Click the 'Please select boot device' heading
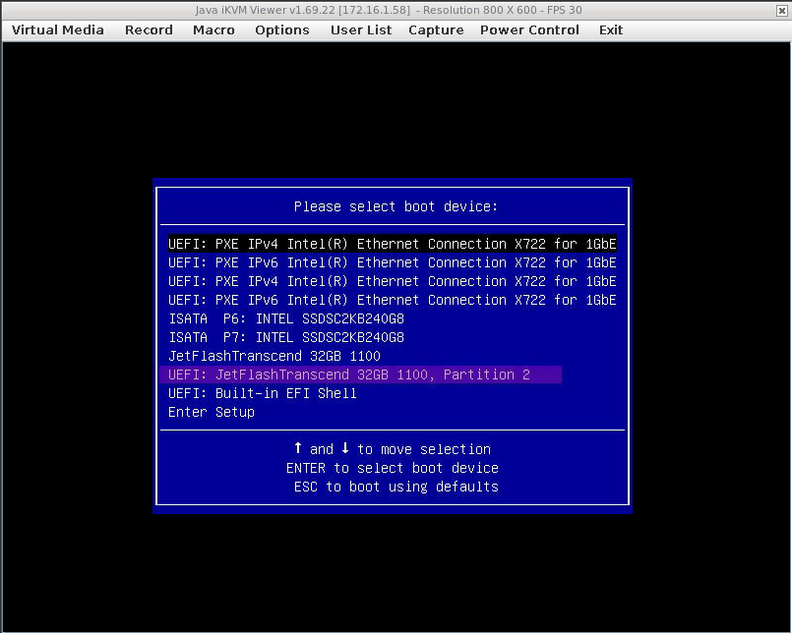 396,206
